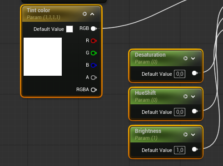Image resolution: width=223 pixels, height=166 pixels.
Task: Click the Brightness node preview play icon
Action: click(185, 134)
